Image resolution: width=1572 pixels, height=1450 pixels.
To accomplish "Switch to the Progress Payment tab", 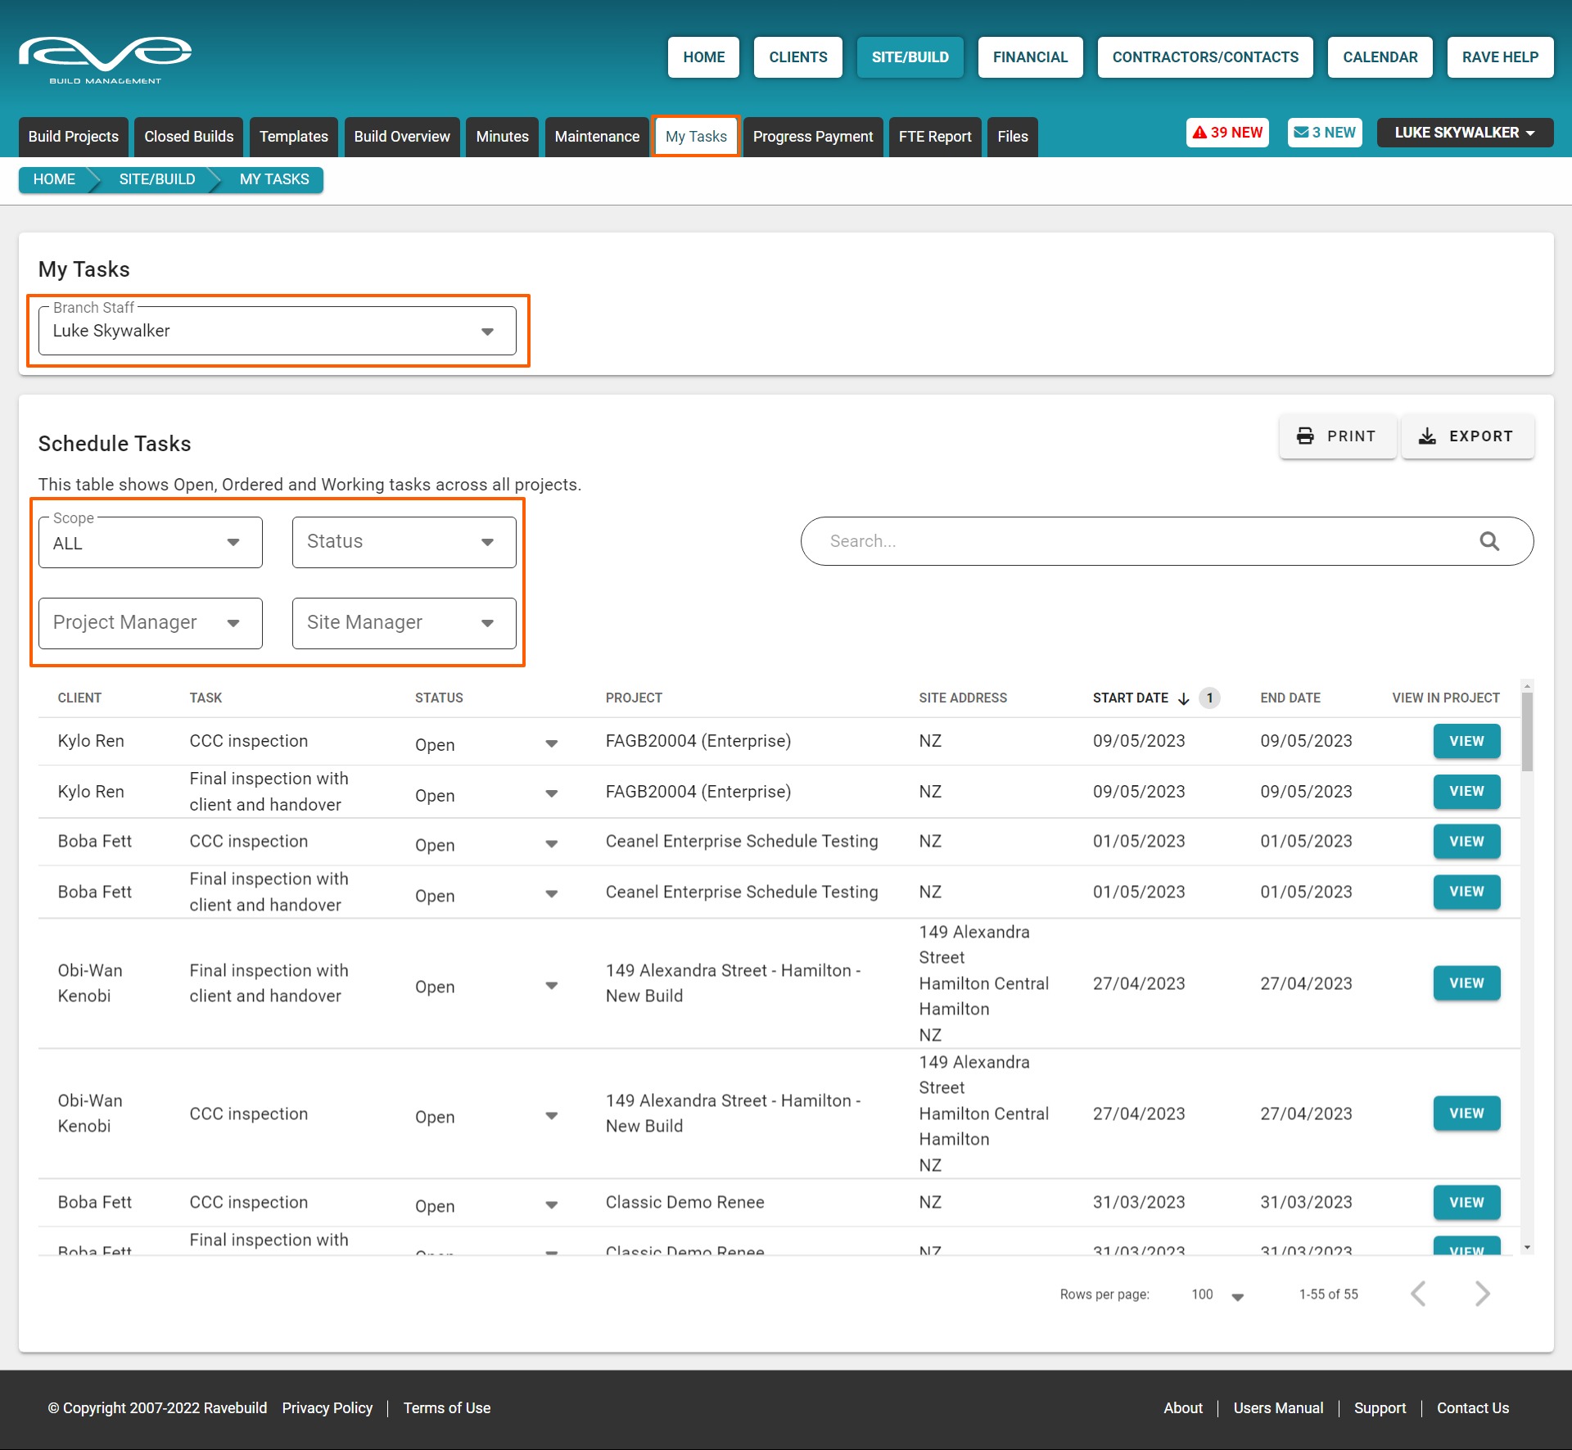I will click(x=812, y=137).
